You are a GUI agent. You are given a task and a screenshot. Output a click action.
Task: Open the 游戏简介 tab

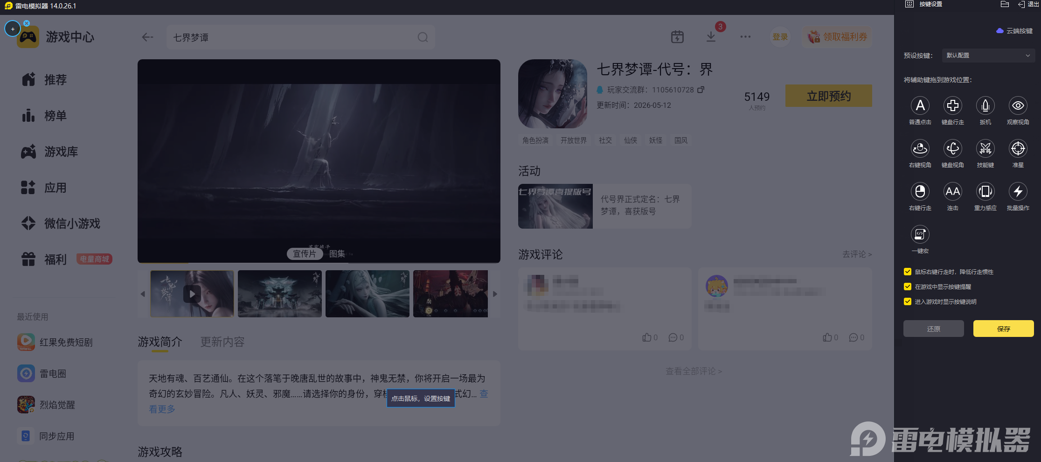160,342
